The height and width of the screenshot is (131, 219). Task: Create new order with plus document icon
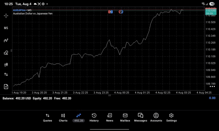(6, 87)
